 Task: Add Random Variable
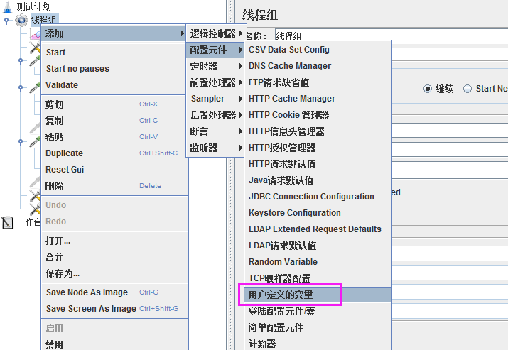point(318,261)
